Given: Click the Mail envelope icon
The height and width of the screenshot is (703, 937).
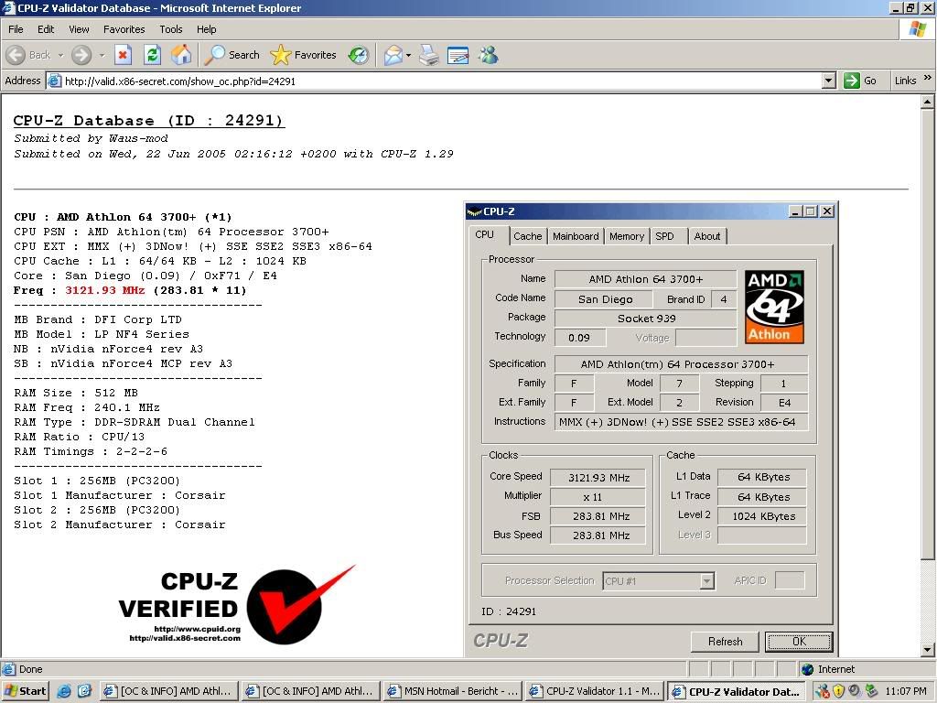Looking at the screenshot, I should [393, 55].
